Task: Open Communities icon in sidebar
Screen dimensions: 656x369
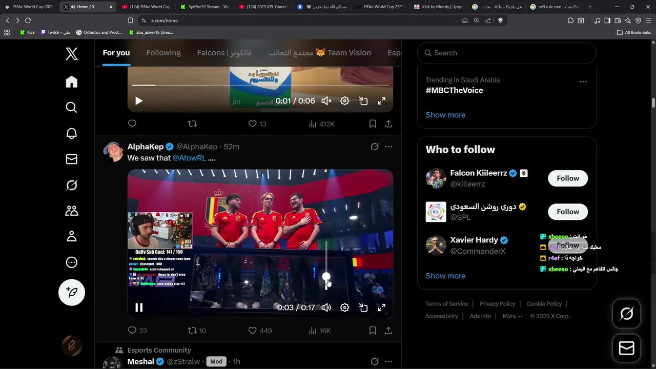Action: coord(72,211)
